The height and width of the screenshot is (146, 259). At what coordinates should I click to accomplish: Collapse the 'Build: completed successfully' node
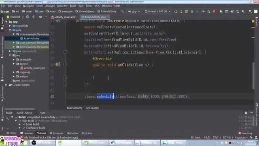coord(12,117)
